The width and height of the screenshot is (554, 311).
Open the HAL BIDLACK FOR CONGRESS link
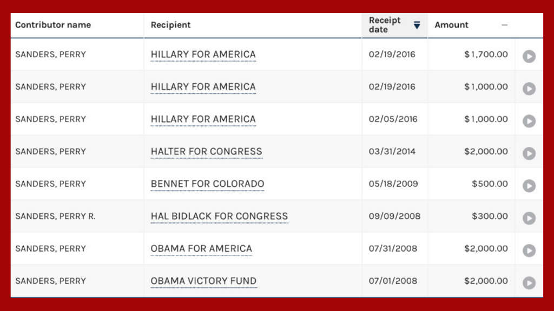(219, 217)
